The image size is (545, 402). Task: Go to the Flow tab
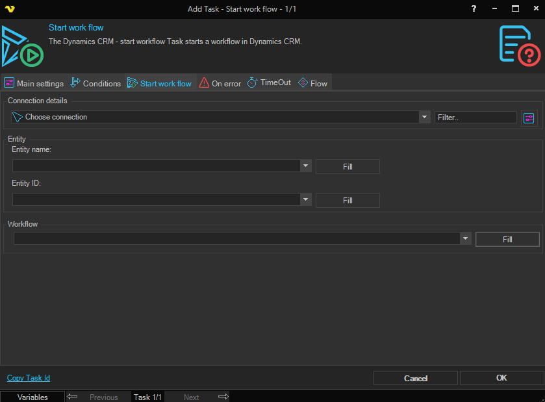point(312,83)
